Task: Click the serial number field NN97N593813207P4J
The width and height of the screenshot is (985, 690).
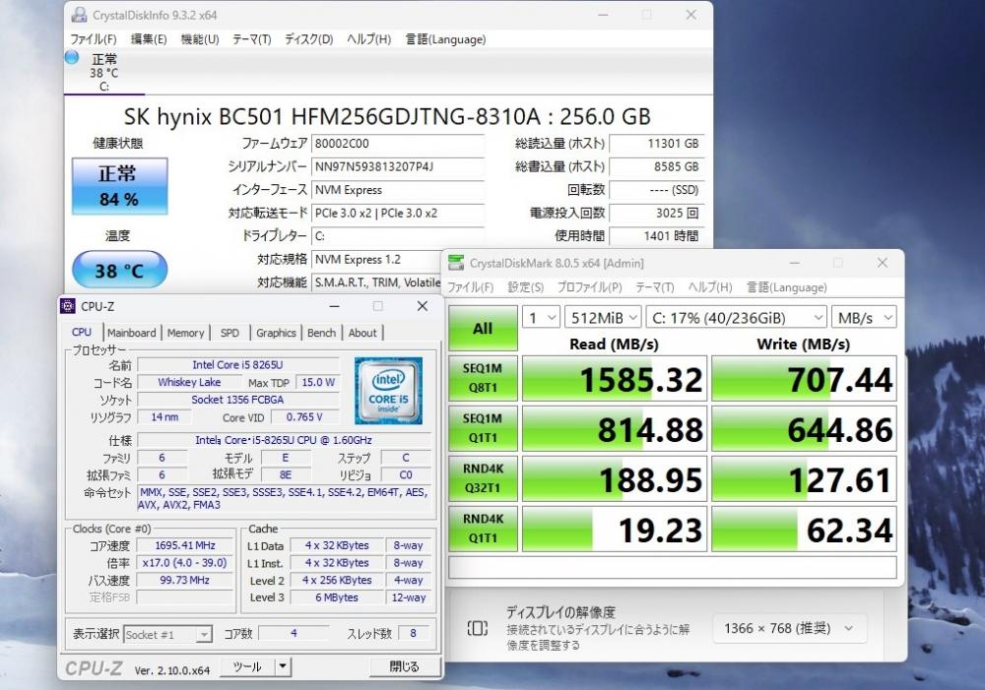Action: point(398,167)
